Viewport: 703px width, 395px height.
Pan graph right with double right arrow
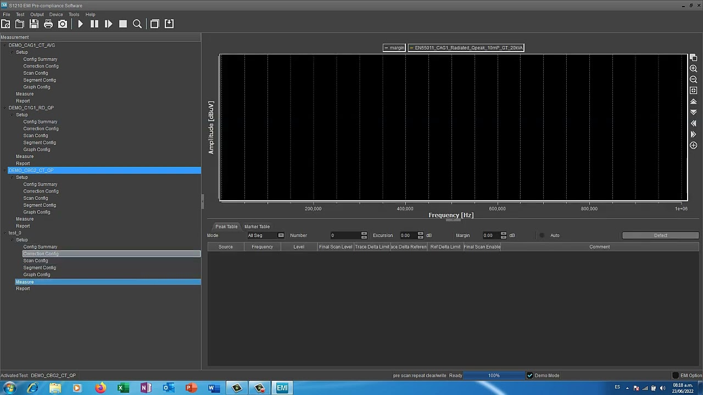693,134
